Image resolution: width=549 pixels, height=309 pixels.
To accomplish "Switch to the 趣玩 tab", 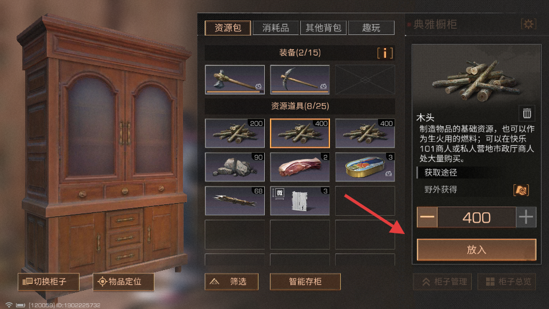I will [371, 28].
